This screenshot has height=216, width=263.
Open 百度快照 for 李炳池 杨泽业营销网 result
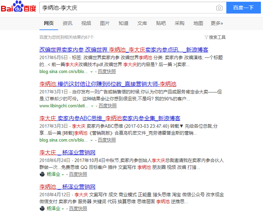[78, 208]
